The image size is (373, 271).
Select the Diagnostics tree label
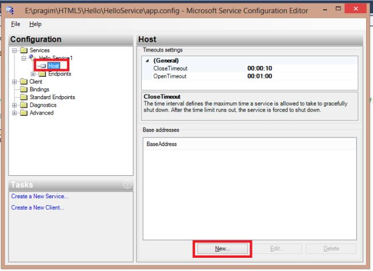pos(43,105)
